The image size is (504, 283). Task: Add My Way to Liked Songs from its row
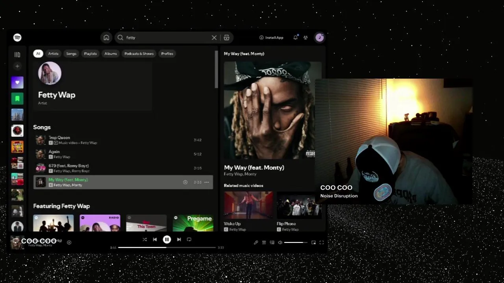pos(185,182)
